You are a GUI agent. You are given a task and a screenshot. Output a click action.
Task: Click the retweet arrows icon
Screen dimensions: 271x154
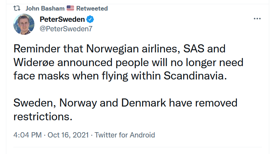(x=17, y=8)
